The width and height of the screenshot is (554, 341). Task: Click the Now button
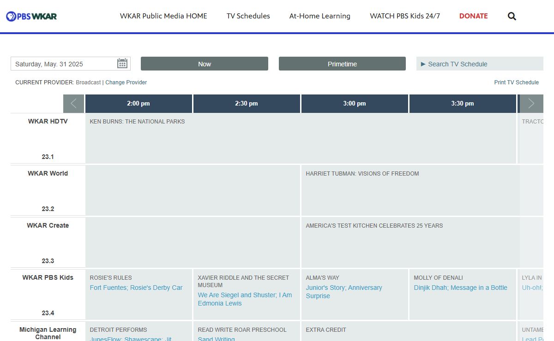click(205, 64)
